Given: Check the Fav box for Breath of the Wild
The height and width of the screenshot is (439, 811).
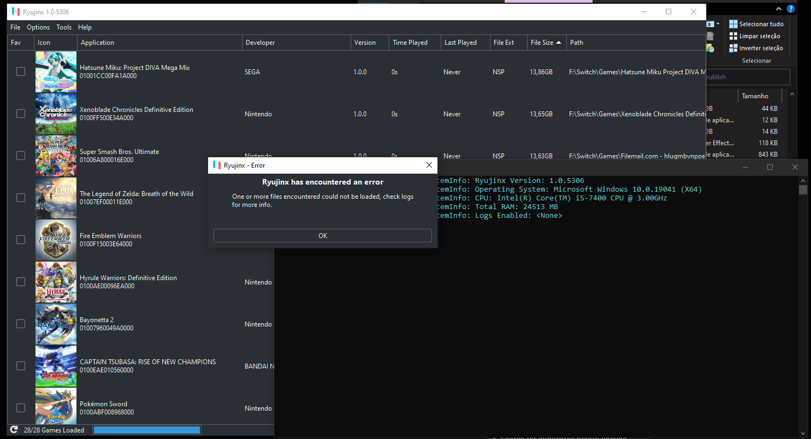Looking at the screenshot, I should click(x=21, y=198).
